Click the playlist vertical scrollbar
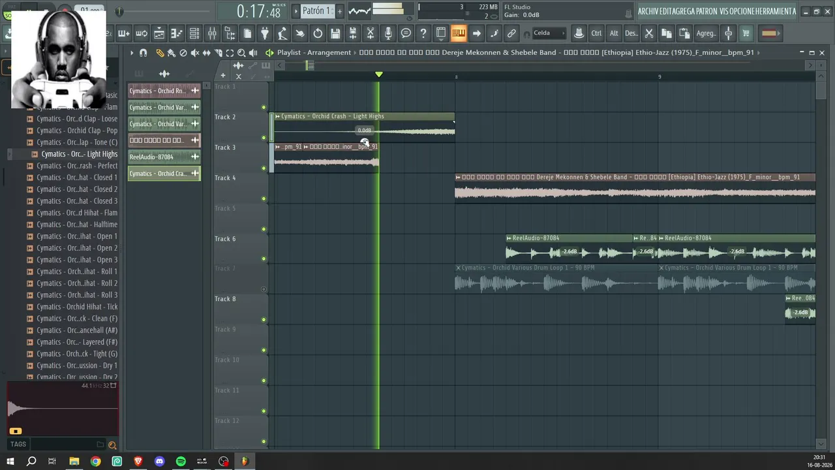This screenshot has width=835, height=470. click(x=821, y=91)
